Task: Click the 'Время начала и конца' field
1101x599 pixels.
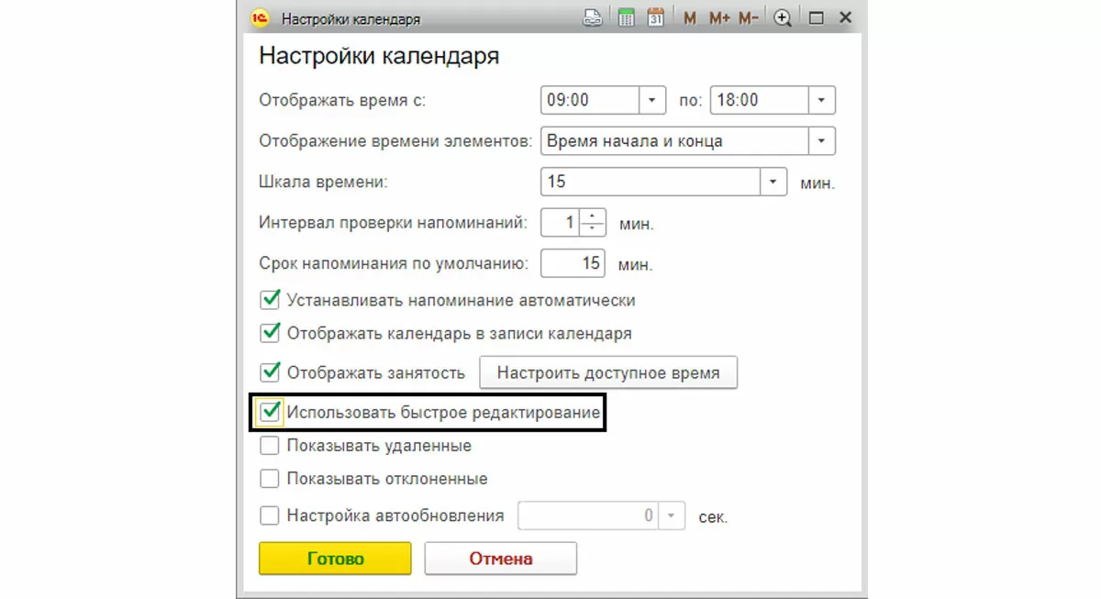Action: click(x=675, y=141)
